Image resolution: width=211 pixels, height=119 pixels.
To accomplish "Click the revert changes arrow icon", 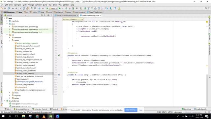I will click(x=102, y=8).
